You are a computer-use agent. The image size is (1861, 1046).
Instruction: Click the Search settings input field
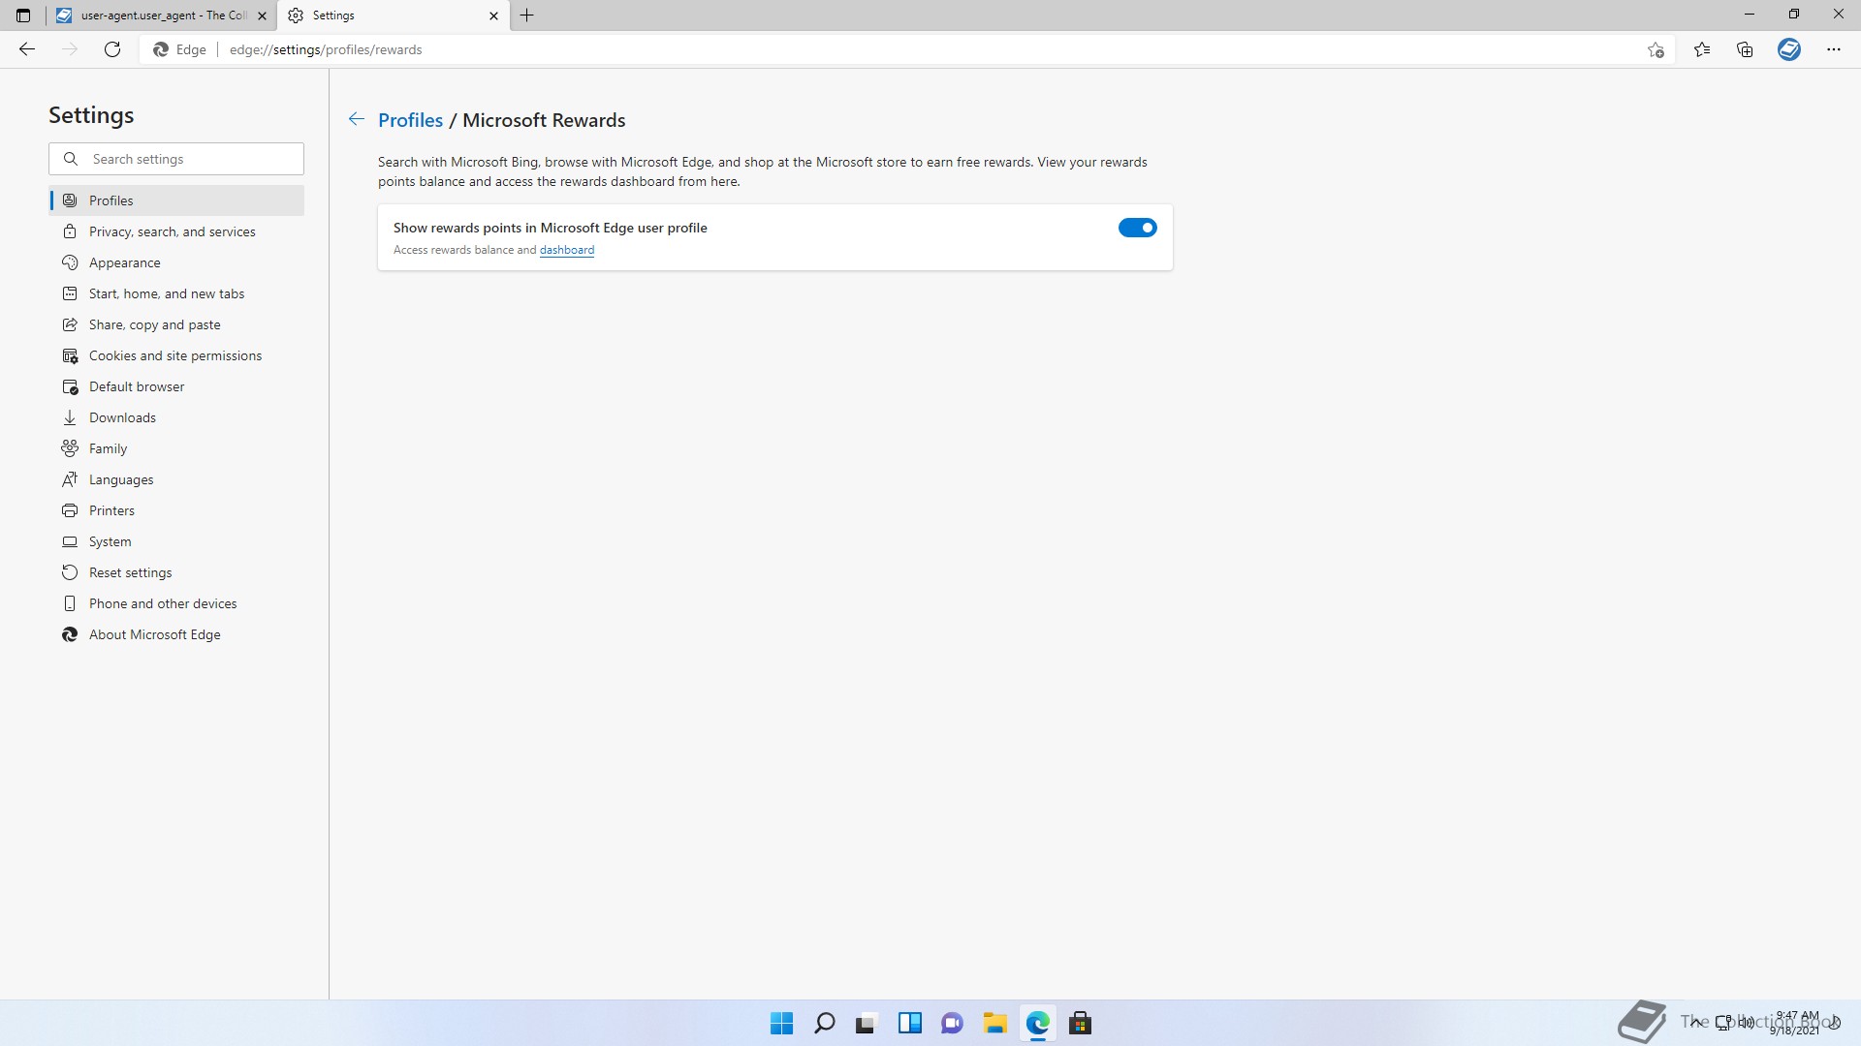tap(176, 159)
